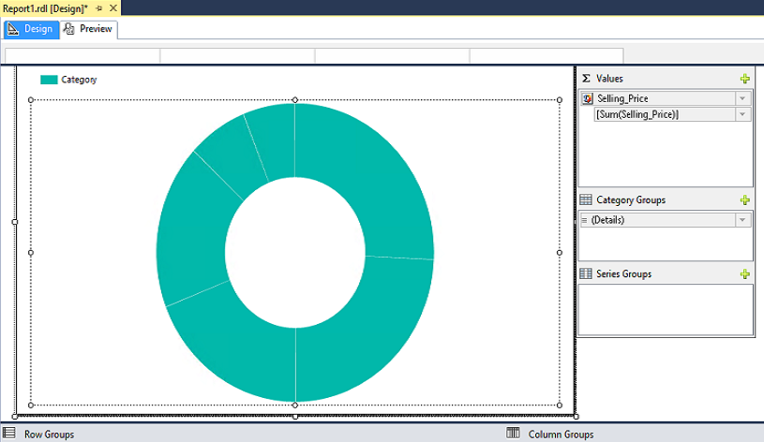Pin the Report1.rdl document tab

(99, 8)
